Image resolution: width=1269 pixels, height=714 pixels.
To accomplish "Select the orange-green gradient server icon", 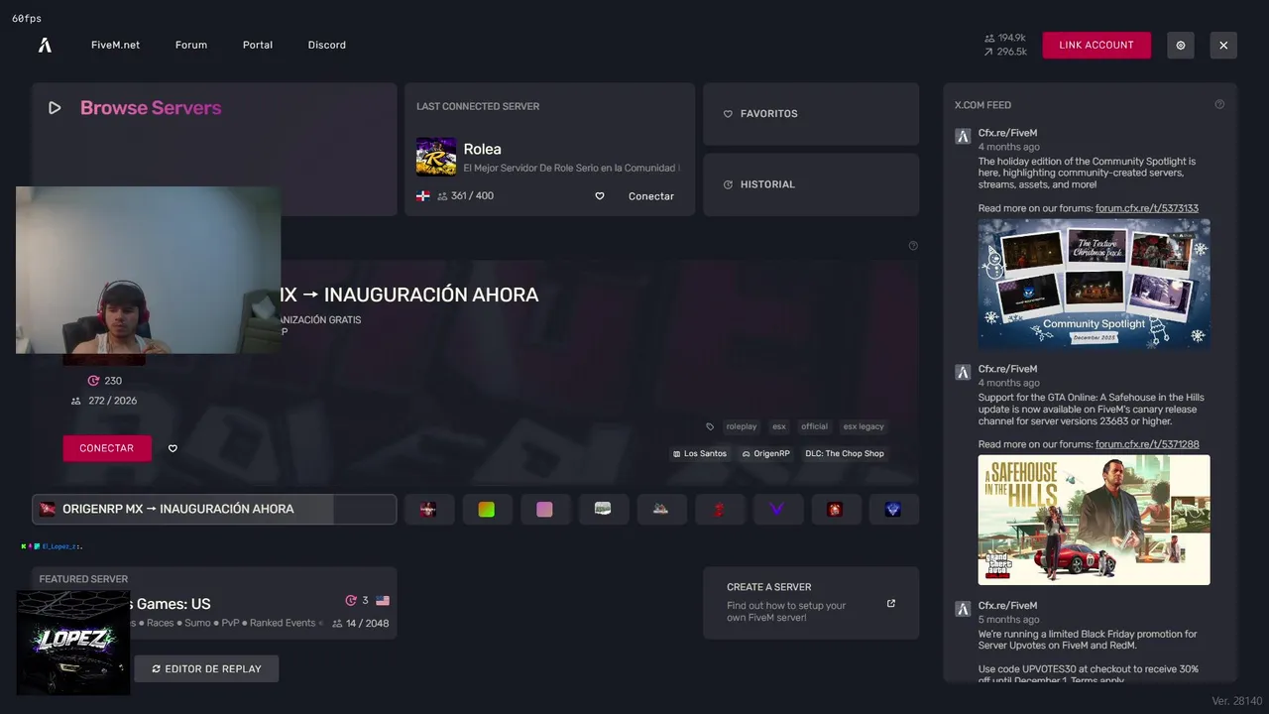I will tap(487, 509).
